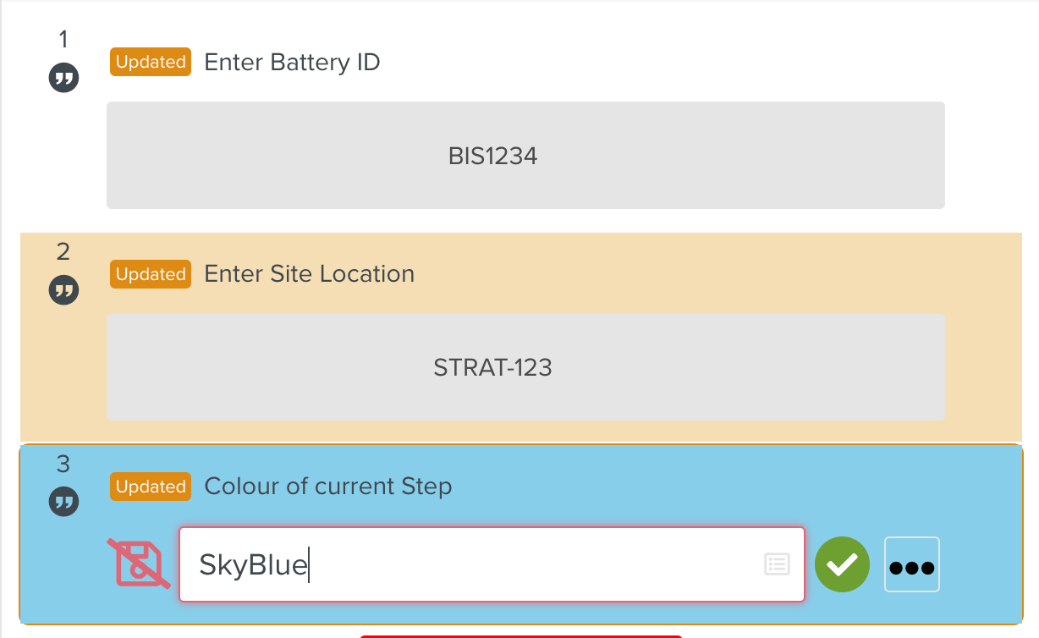
Task: Select step number 3
Action: click(x=63, y=464)
